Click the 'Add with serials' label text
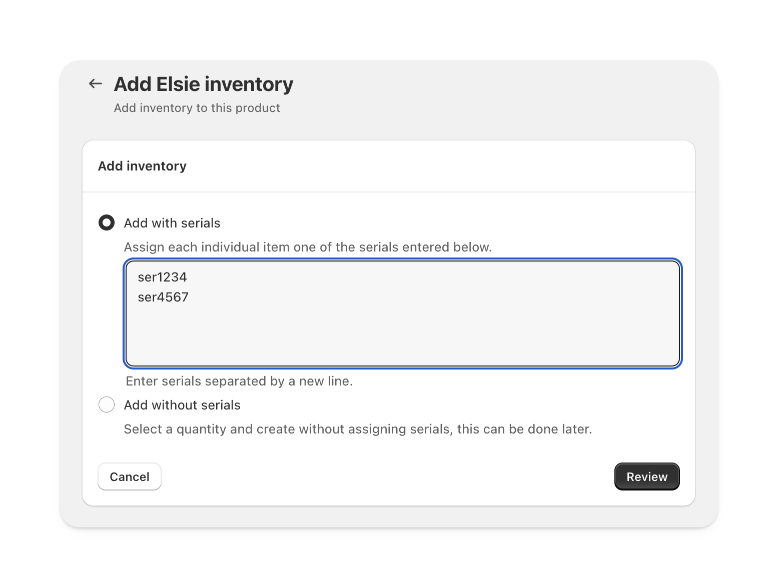Image resolution: width=778 pixels, height=588 pixels. click(172, 223)
